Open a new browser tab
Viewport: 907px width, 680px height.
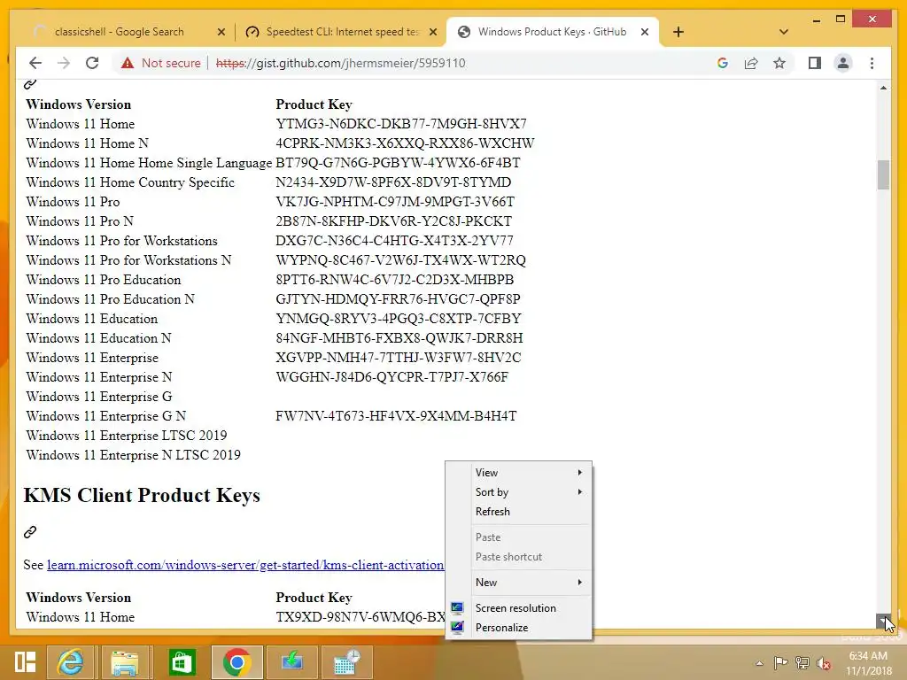coord(678,32)
